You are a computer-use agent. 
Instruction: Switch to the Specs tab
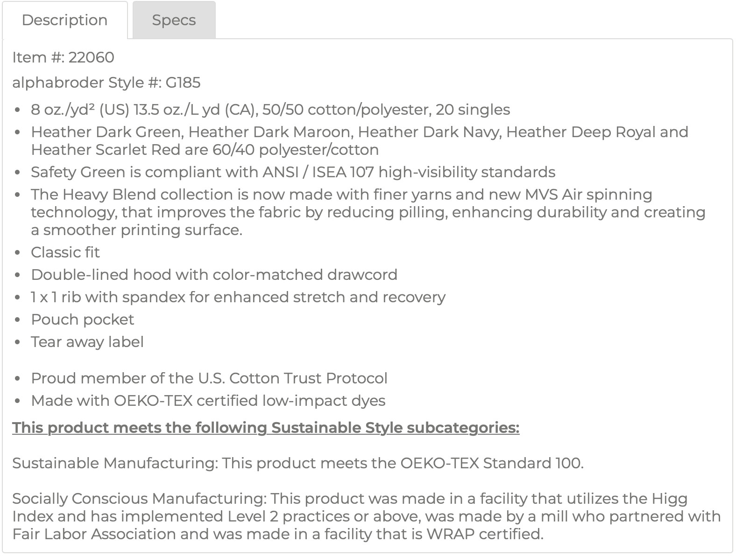coord(174,20)
